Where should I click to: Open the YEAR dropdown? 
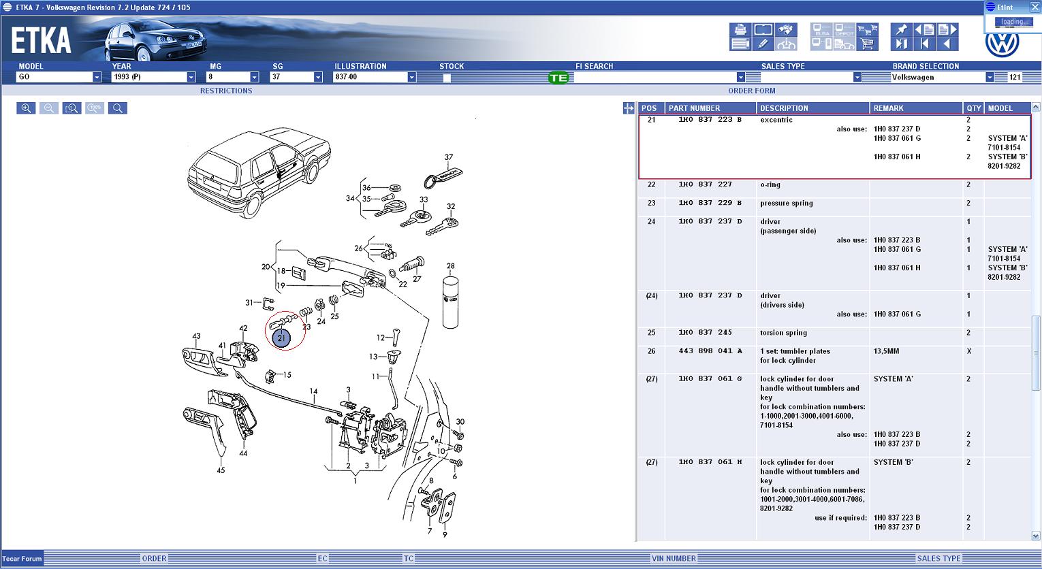(x=191, y=78)
